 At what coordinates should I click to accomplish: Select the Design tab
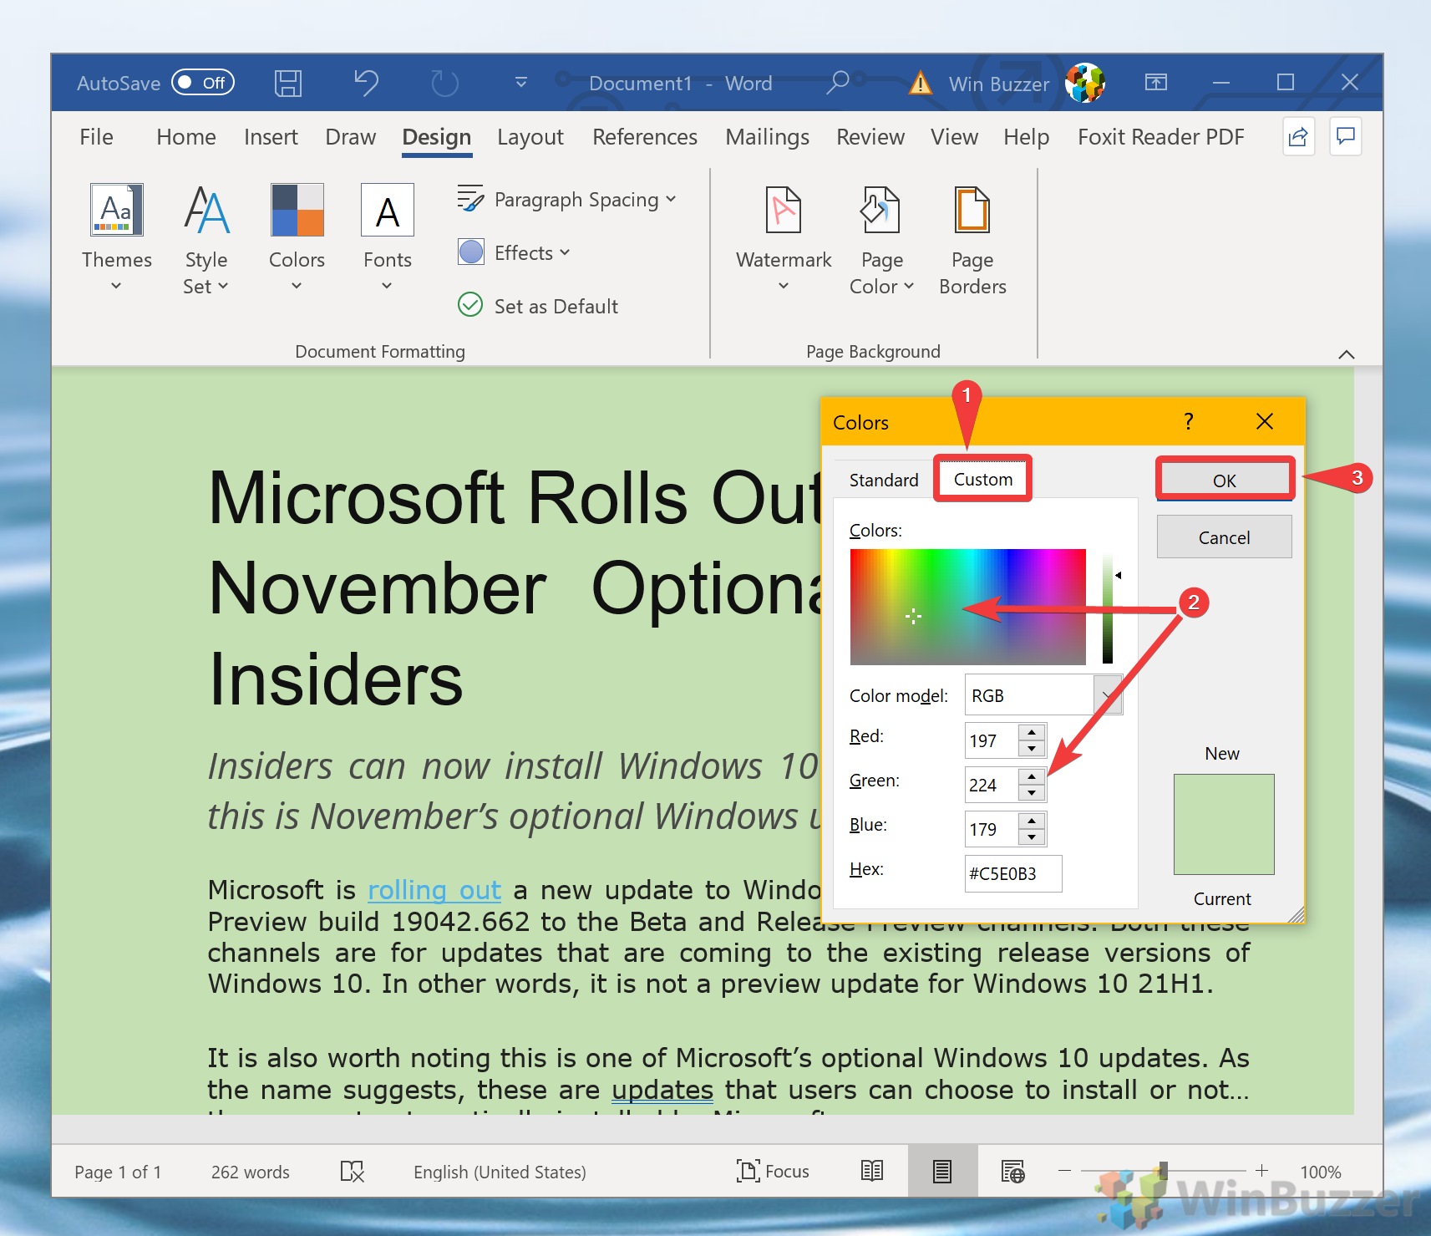pos(437,137)
